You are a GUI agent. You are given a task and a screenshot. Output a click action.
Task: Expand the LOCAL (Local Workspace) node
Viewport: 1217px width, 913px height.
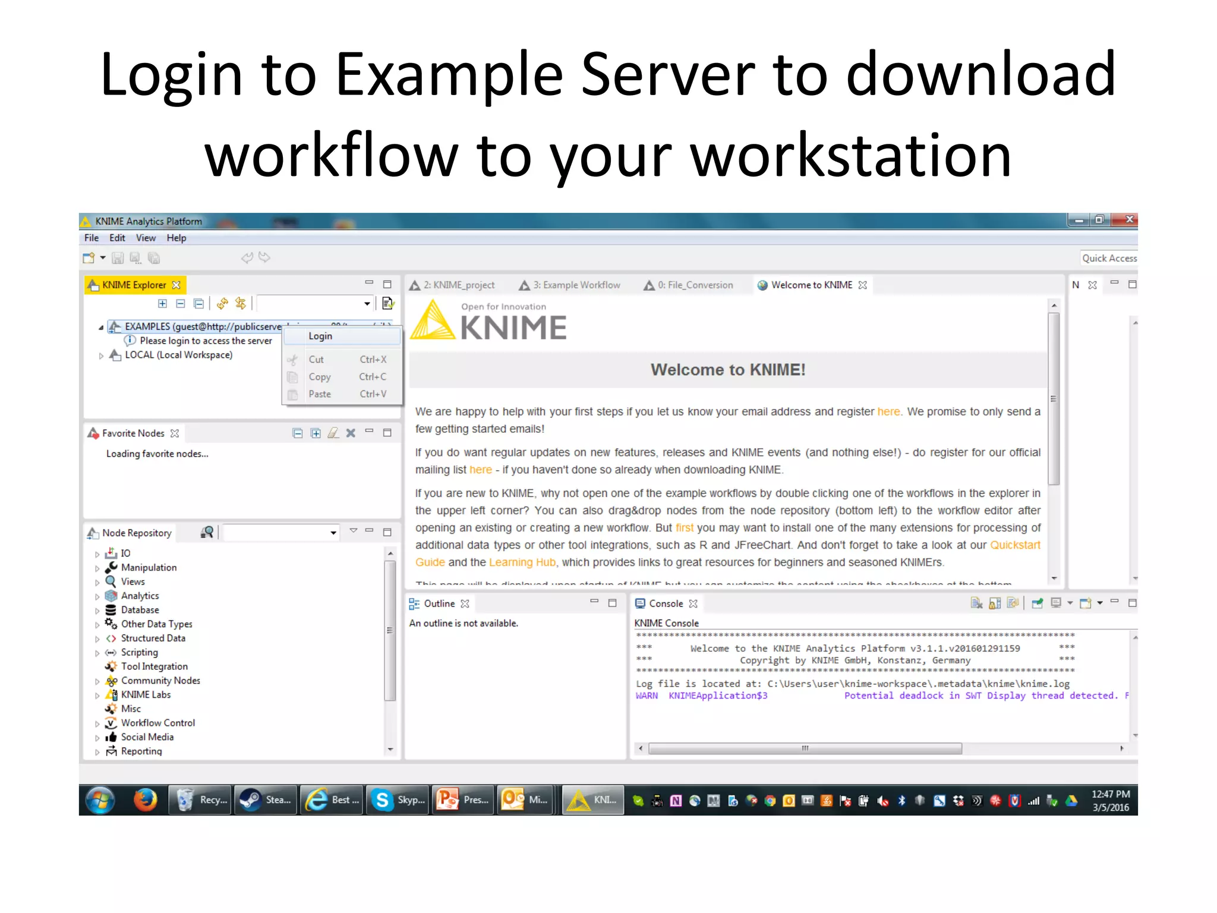[101, 355]
